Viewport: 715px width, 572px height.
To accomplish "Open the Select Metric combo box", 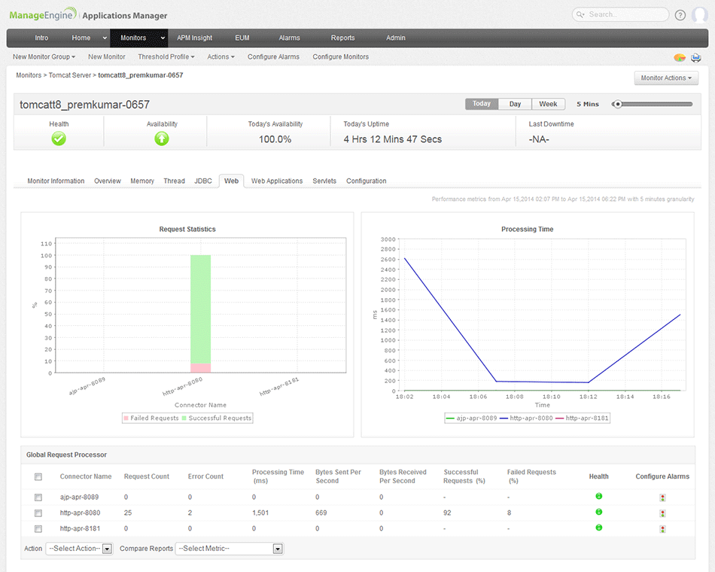I will pos(230,548).
